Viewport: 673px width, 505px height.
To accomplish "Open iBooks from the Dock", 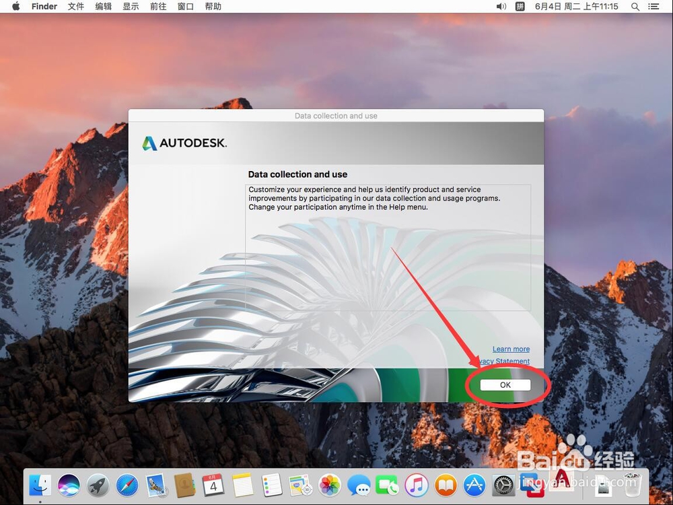I will tap(446, 485).
